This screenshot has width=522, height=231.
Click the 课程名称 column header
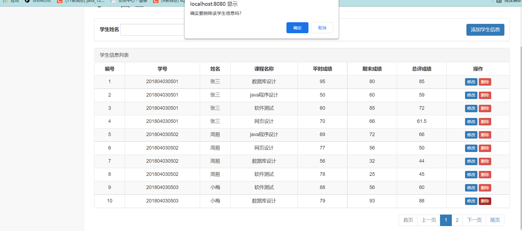(264, 69)
